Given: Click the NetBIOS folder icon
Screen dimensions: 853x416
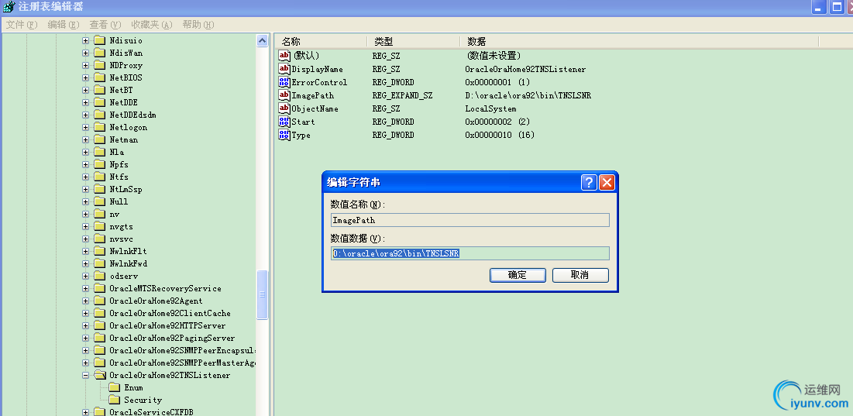Looking at the screenshot, I should point(99,77).
